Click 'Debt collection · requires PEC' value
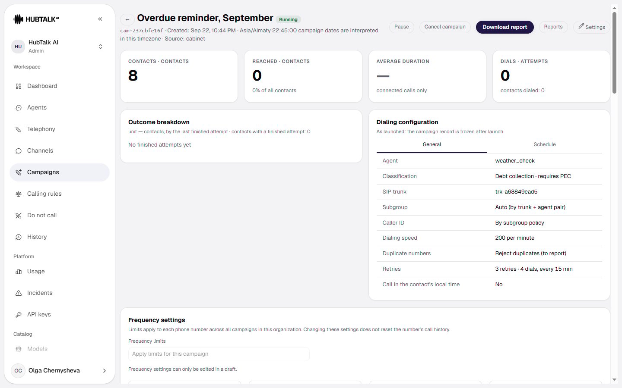This screenshot has width=622, height=388. [533, 176]
